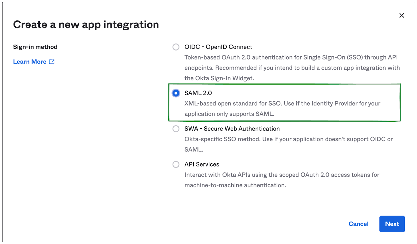Click the external link icon beside Learn More
The width and height of the screenshot is (417, 244).
[52, 62]
